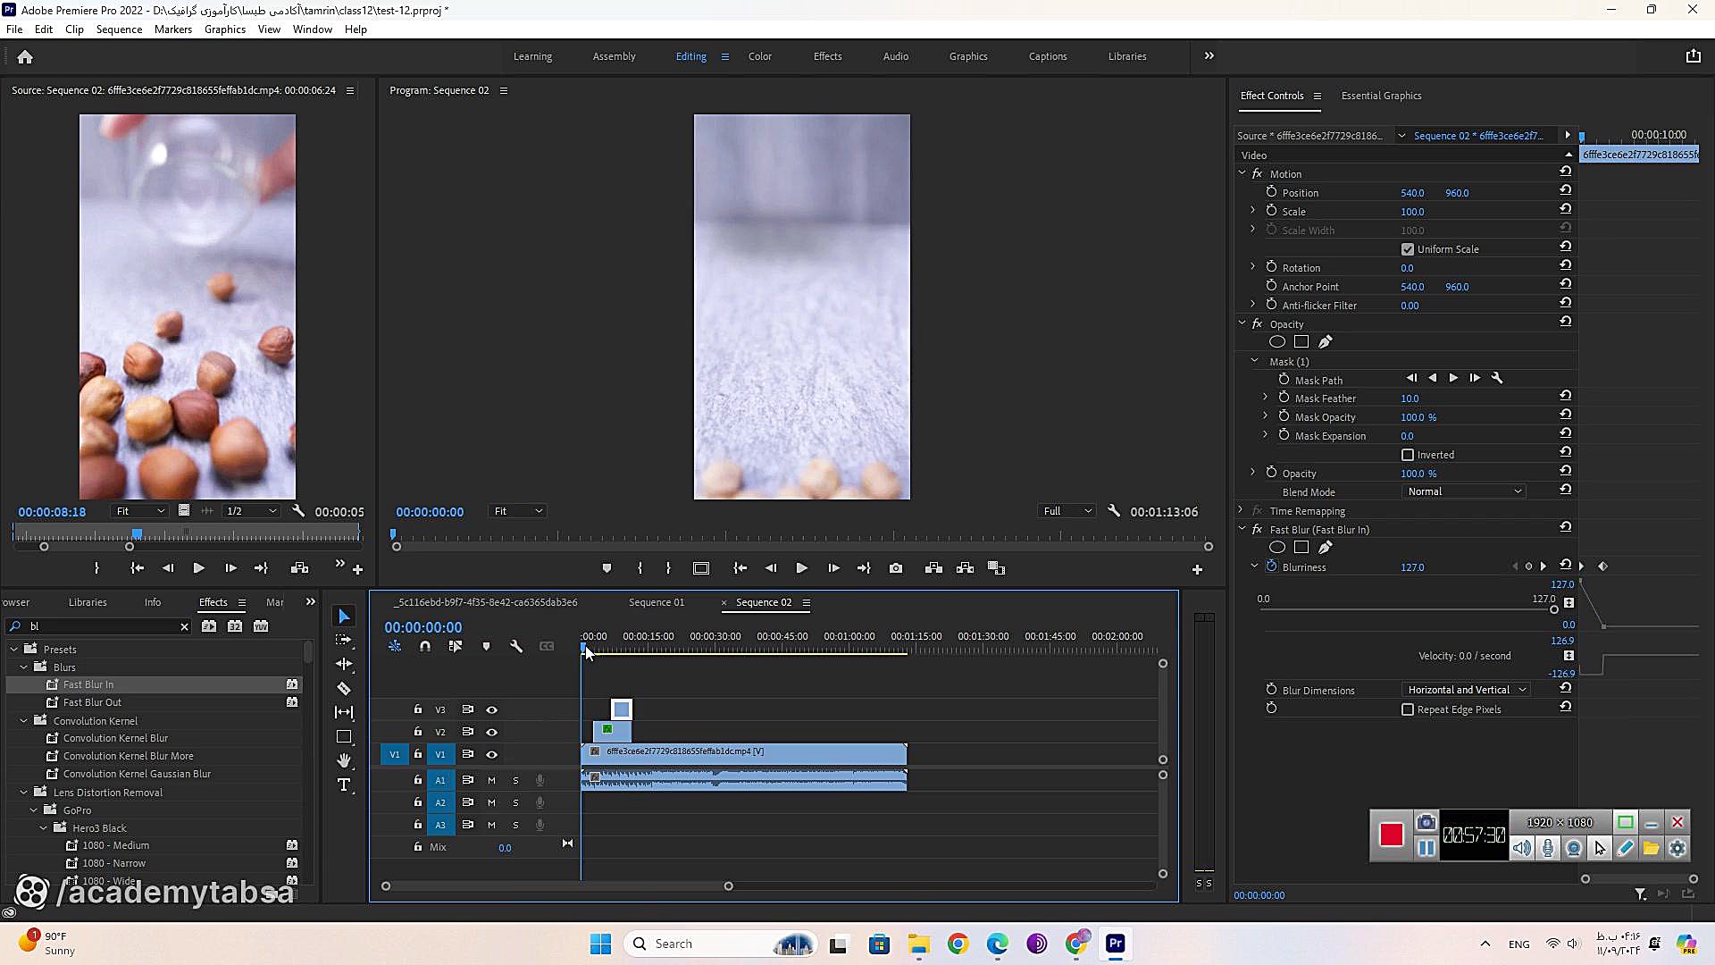The image size is (1715, 965).
Task: Select the Rectangle tool
Action: pyautogui.click(x=344, y=737)
